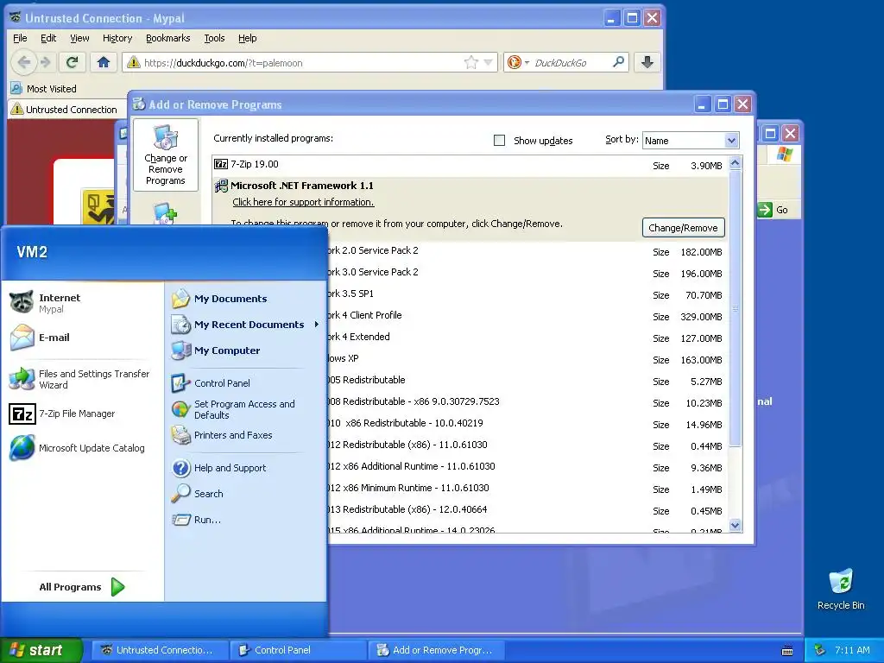This screenshot has width=884, height=663.
Task: Click the Microsoft .NET Framework 1.1 entry icon
Action: [221, 186]
